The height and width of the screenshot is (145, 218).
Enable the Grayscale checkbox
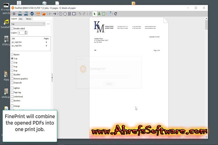tap(12, 82)
